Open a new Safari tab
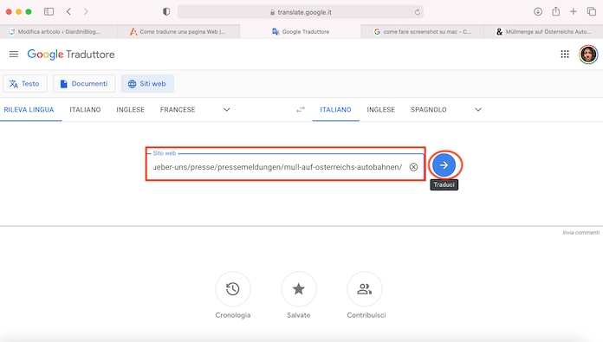The image size is (603, 342). [x=574, y=11]
